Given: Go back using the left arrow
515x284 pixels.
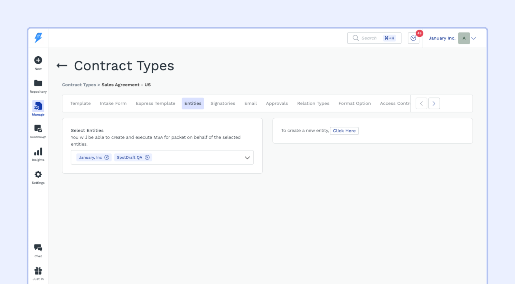Looking at the screenshot, I should [x=62, y=66].
